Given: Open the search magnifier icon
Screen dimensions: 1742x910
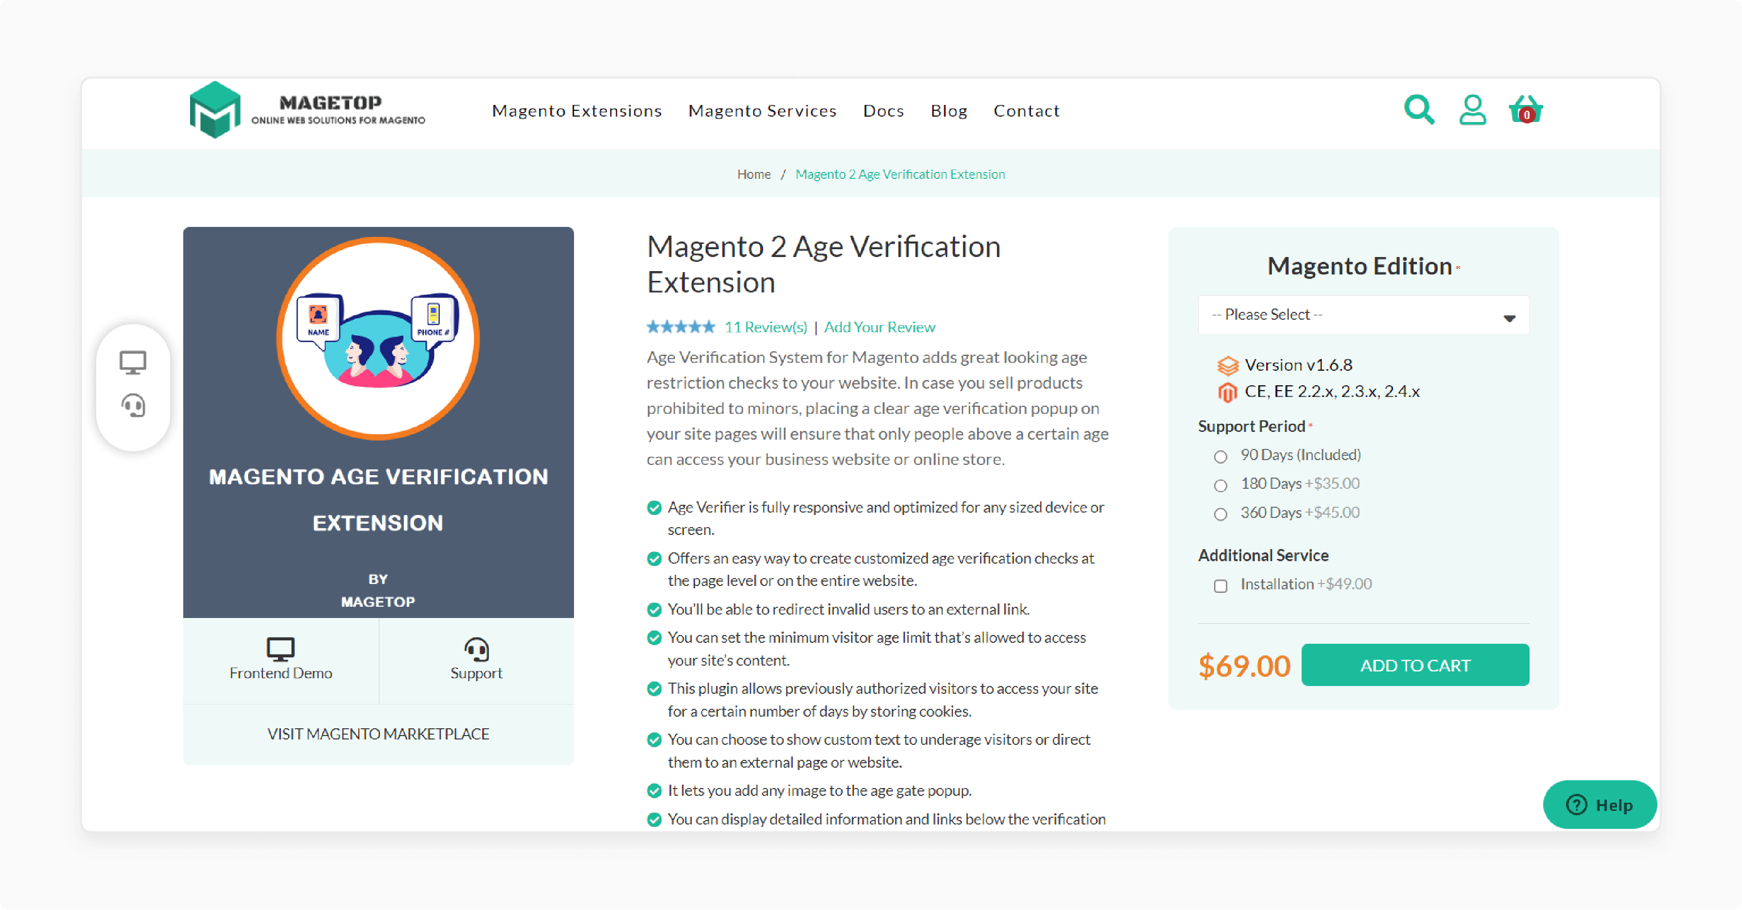Looking at the screenshot, I should pos(1419,109).
